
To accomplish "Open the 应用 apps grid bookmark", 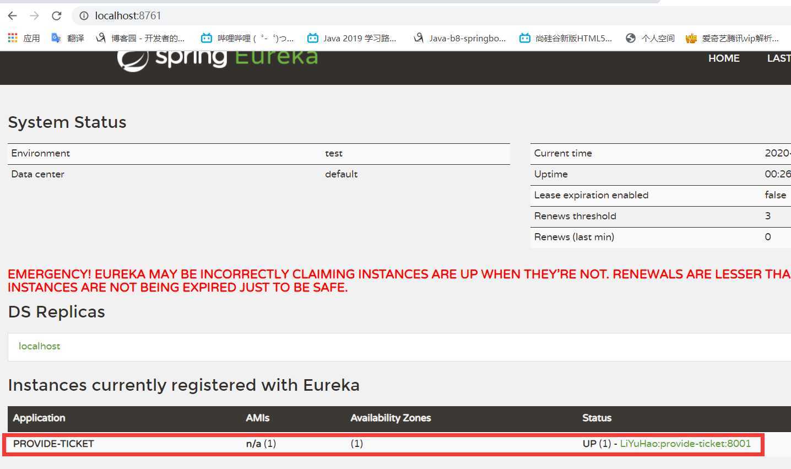I will (x=24, y=38).
